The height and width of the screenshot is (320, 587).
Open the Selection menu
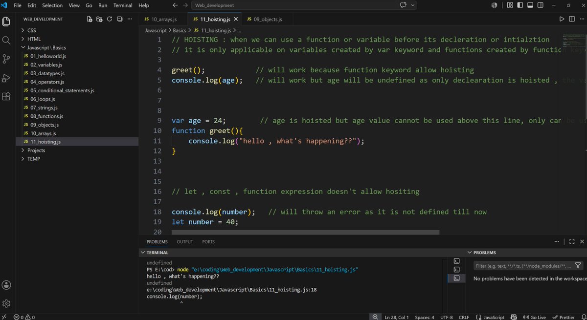52,5
